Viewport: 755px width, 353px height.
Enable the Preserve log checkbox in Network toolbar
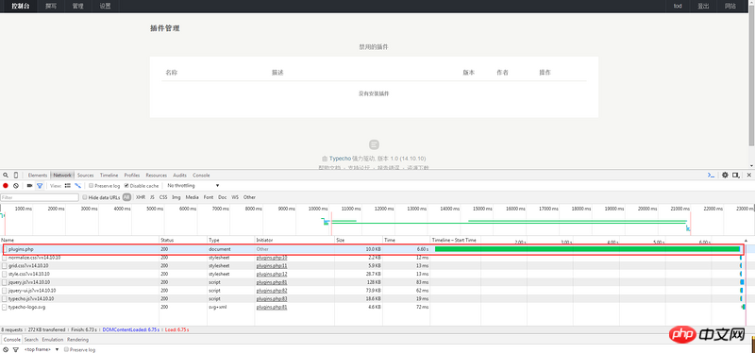click(91, 185)
